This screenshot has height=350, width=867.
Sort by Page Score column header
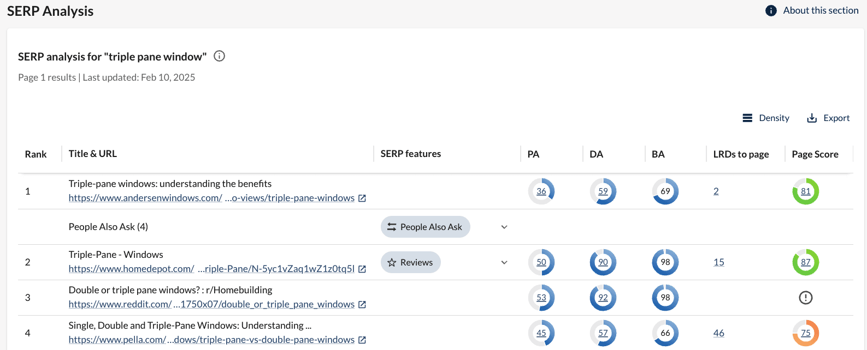815,154
